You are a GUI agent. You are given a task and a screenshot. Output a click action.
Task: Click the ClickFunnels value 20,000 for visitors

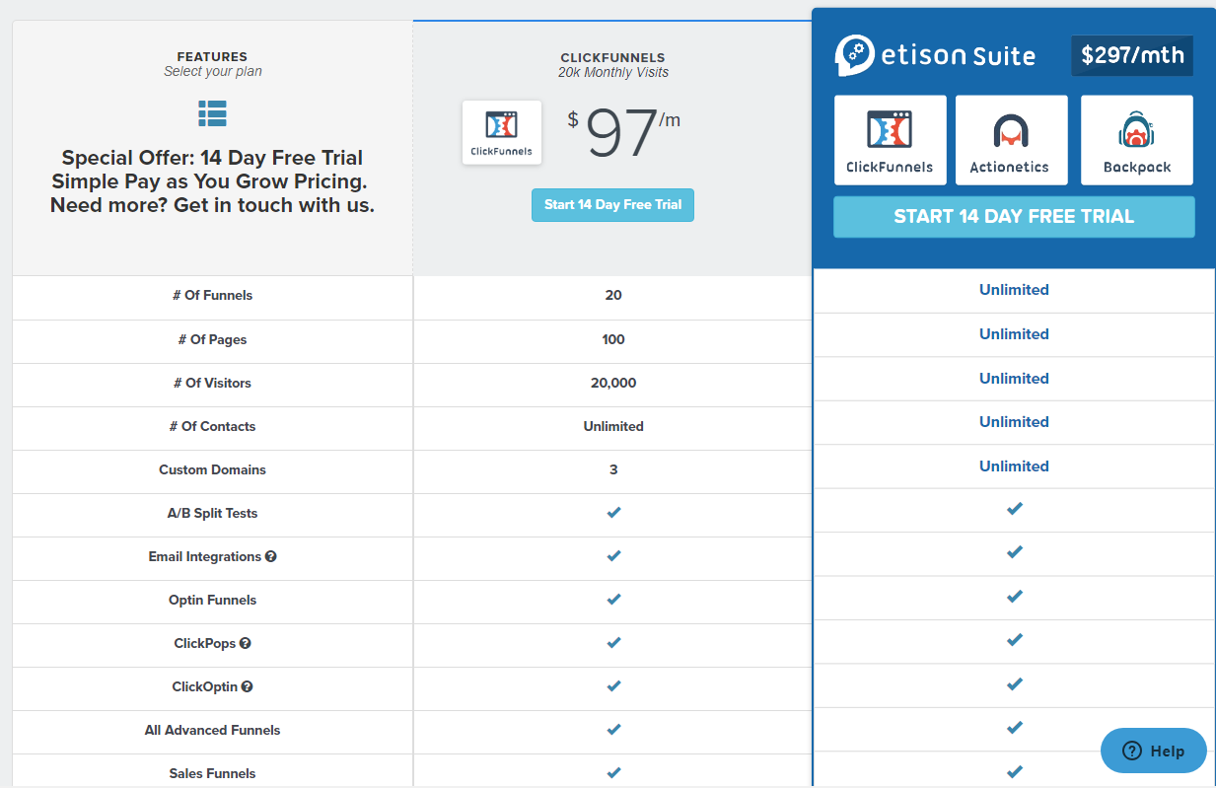coord(613,383)
